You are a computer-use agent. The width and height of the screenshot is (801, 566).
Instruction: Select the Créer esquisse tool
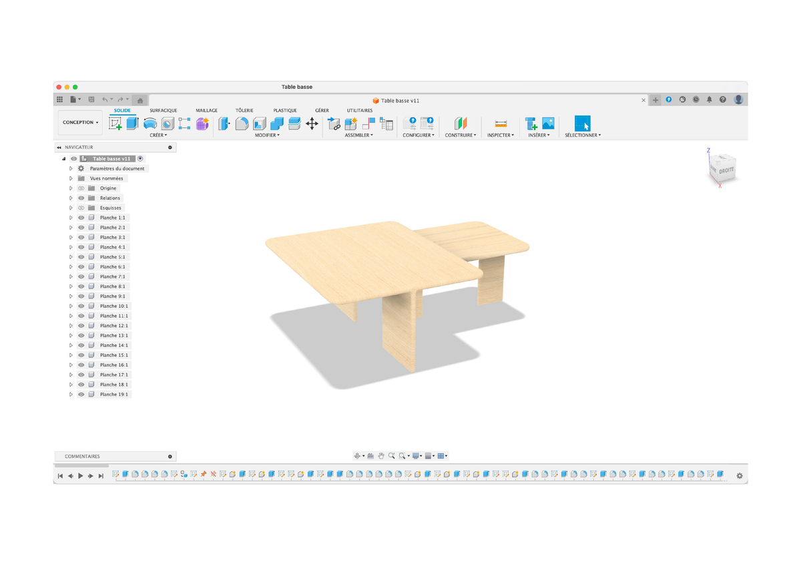pos(115,123)
